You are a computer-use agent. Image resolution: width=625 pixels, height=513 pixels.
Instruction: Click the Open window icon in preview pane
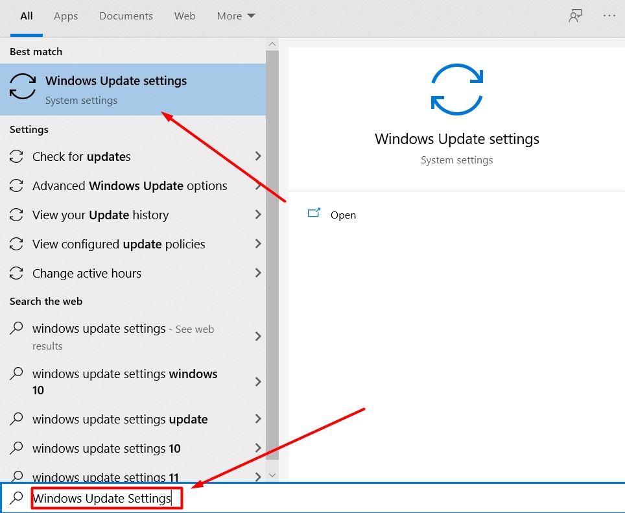(x=314, y=213)
